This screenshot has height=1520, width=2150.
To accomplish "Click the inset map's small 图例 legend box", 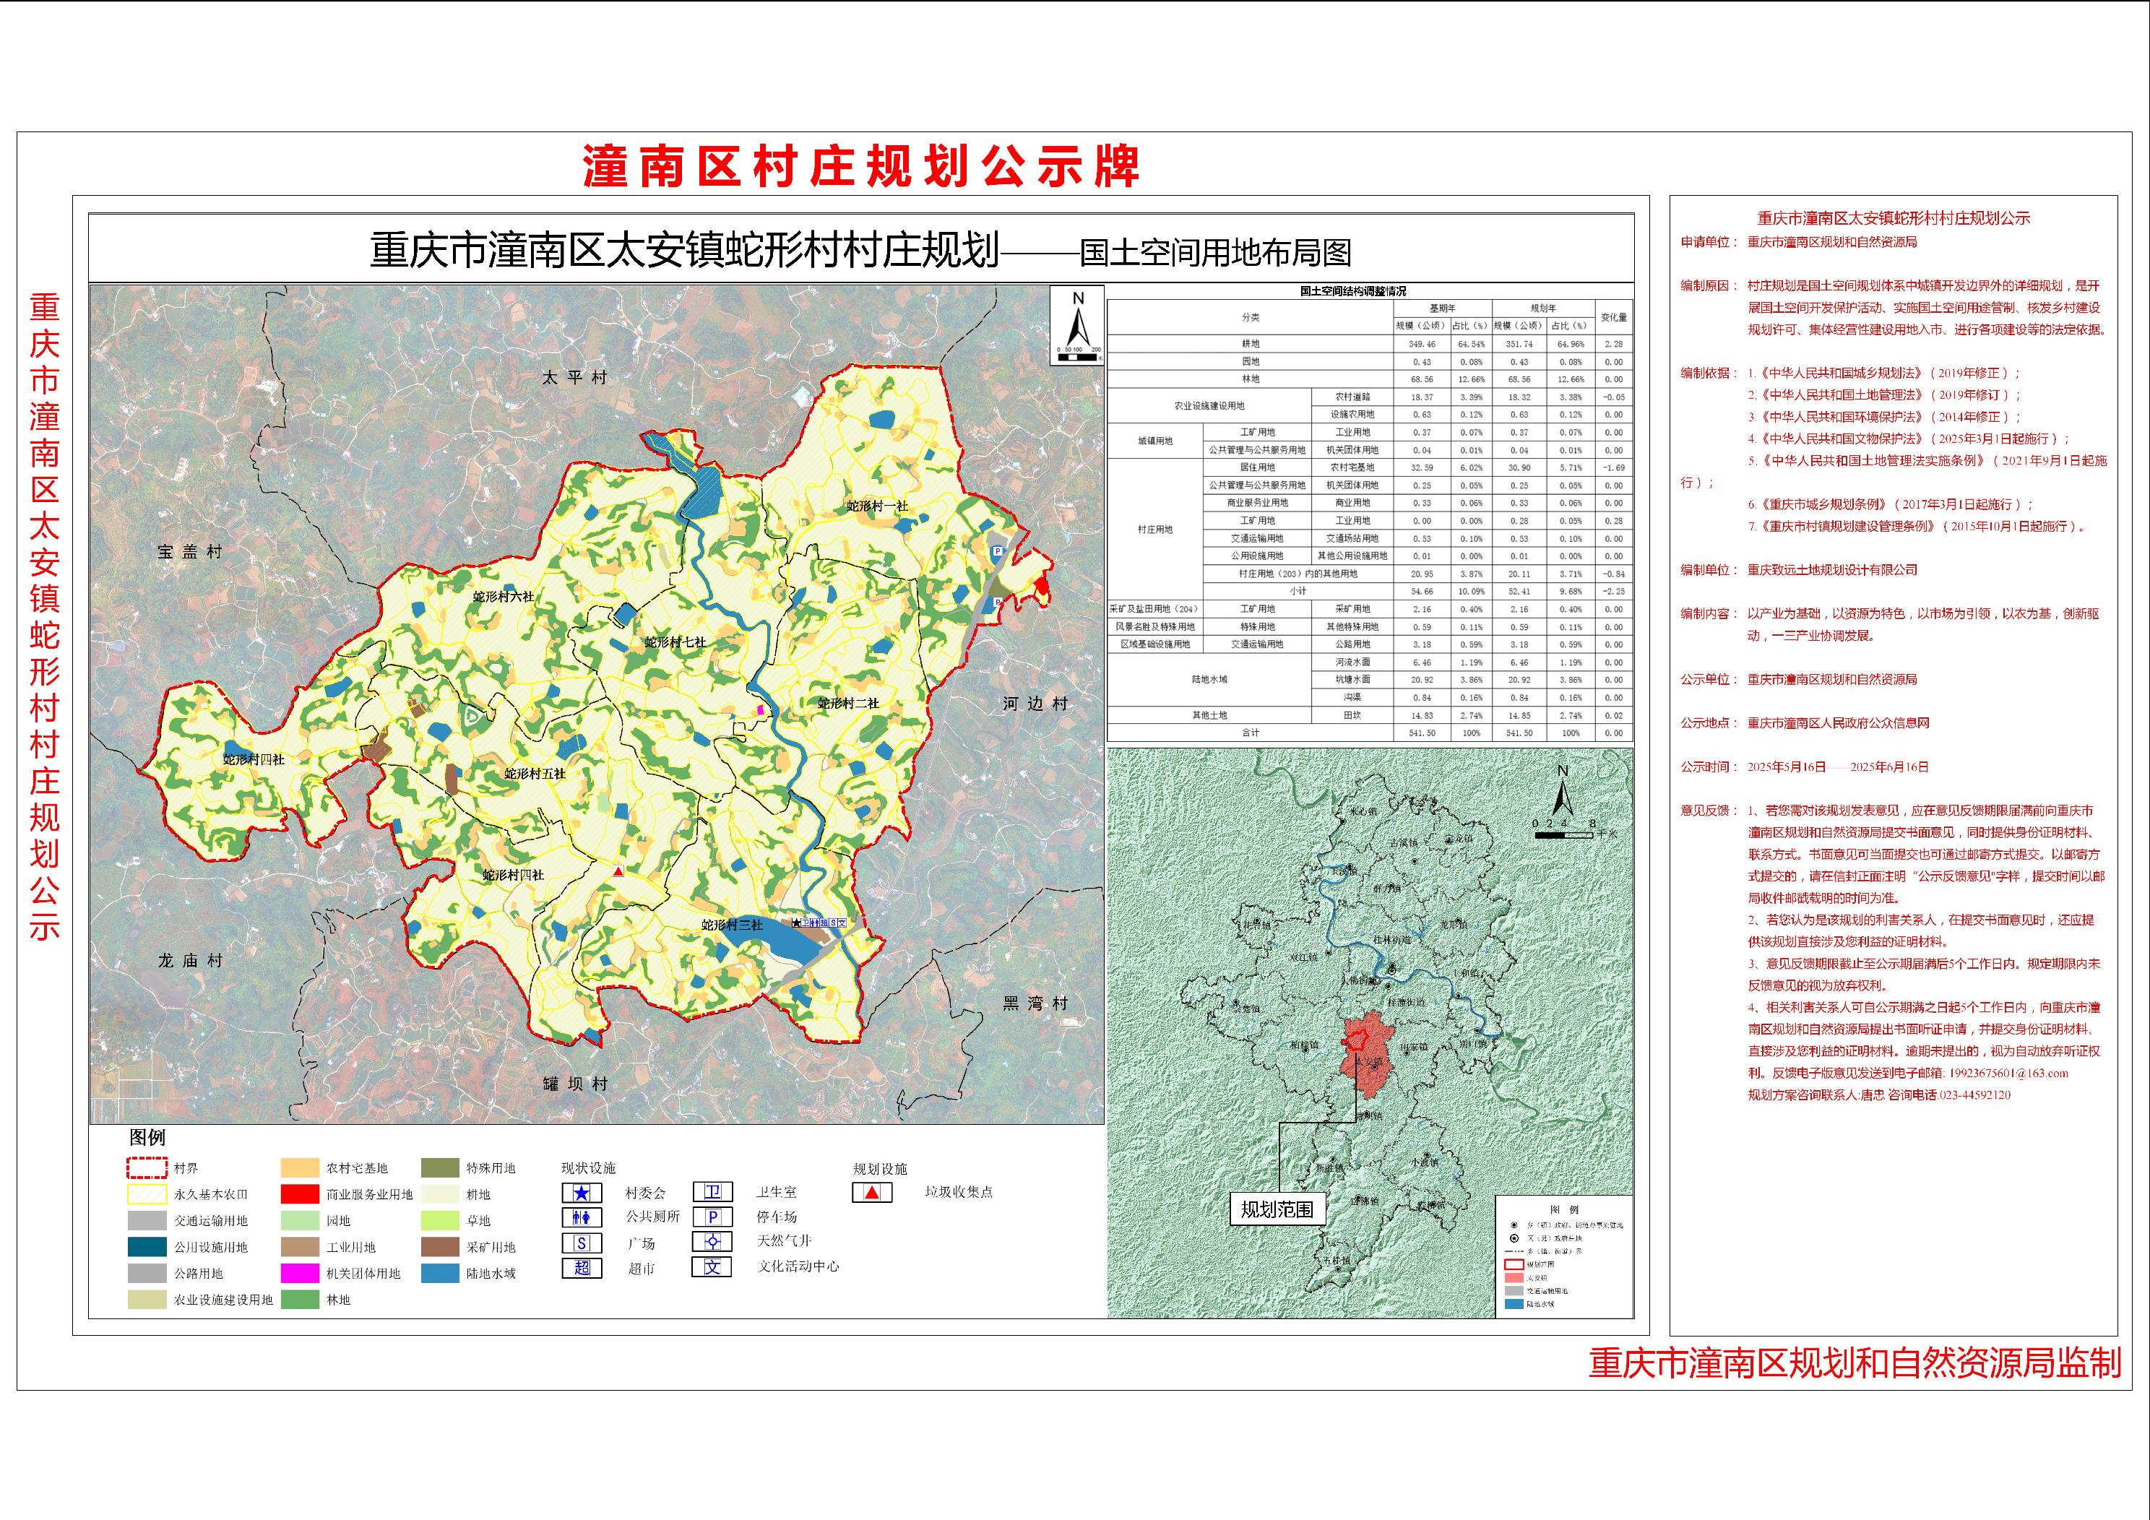I will (1563, 1256).
